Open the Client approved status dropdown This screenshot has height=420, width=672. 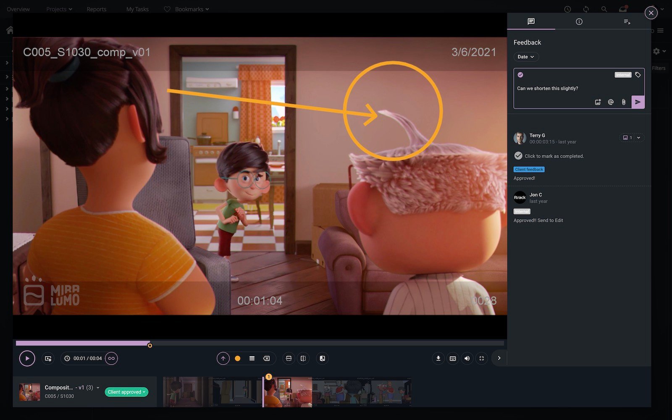click(x=126, y=392)
